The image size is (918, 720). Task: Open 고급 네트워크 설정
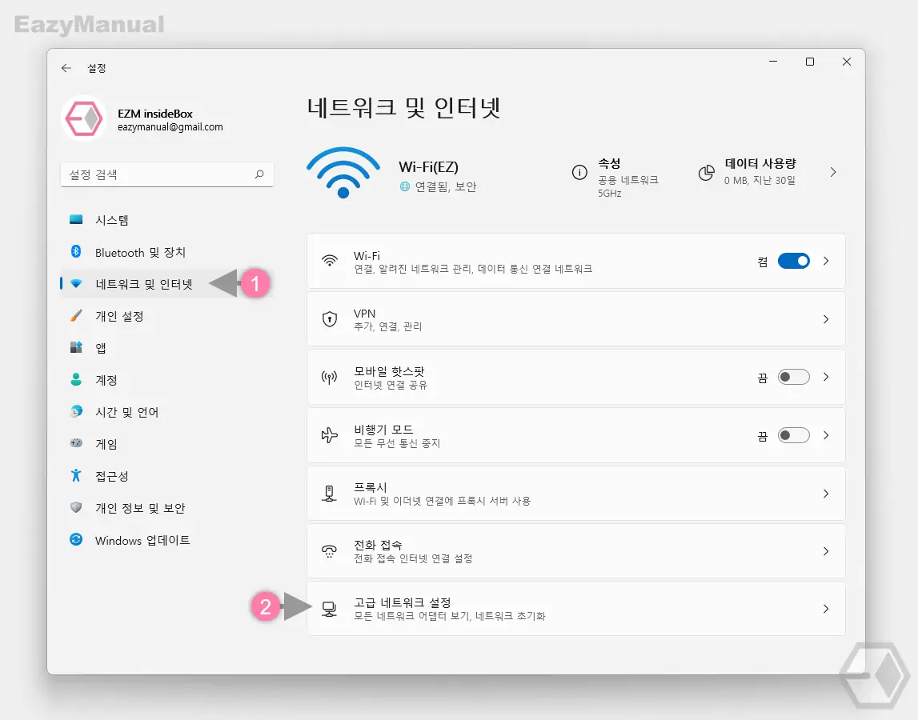click(x=574, y=608)
